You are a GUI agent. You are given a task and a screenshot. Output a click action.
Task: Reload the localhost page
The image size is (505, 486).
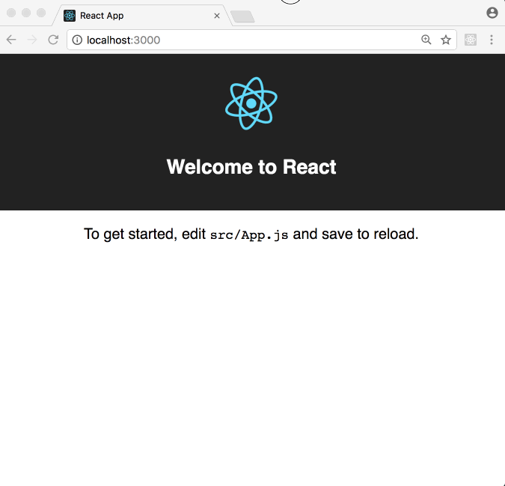point(53,40)
